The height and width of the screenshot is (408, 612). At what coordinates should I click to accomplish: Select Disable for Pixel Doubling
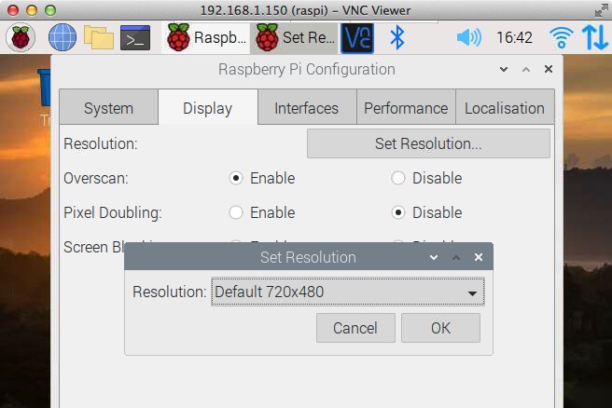[x=398, y=212]
